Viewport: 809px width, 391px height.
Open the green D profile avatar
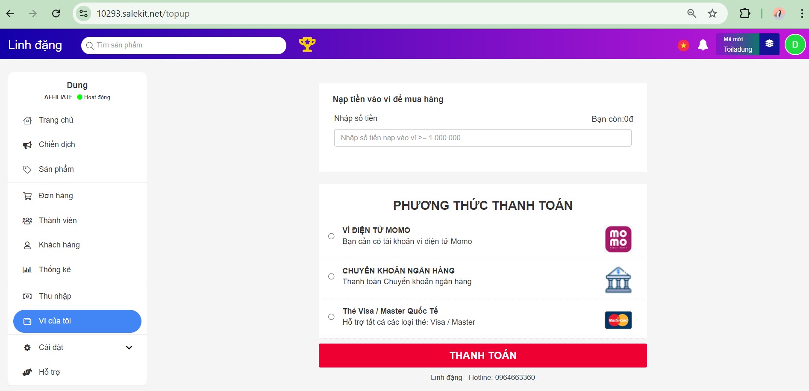pyautogui.click(x=795, y=44)
